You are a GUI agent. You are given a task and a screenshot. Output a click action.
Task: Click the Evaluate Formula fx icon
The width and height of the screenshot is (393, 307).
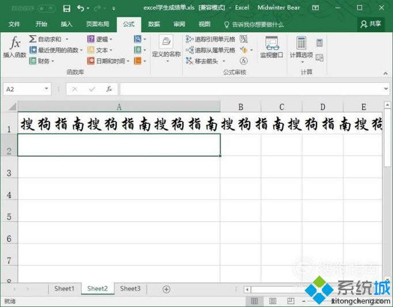(x=243, y=60)
